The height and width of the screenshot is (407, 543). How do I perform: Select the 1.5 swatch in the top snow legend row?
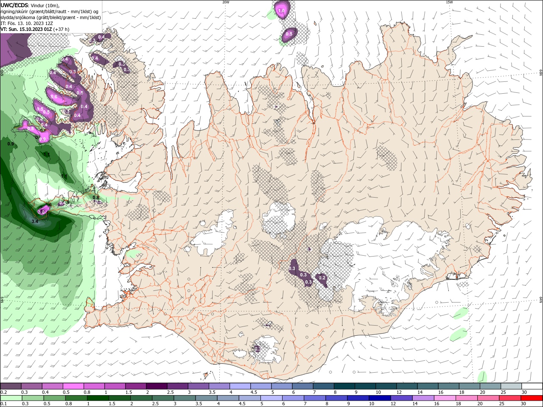pos(135,386)
